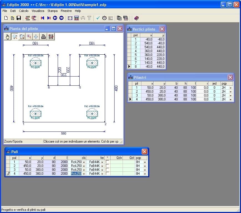Click the blue right arrow circle icon
The width and height of the screenshot is (241, 213).
pyautogui.click(x=61, y=18)
